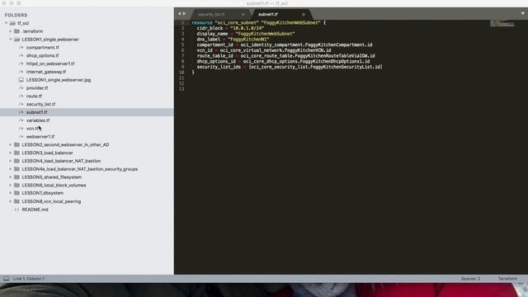Click the cidr_block line in editor
This screenshot has height=297, width=528.
[230, 28]
